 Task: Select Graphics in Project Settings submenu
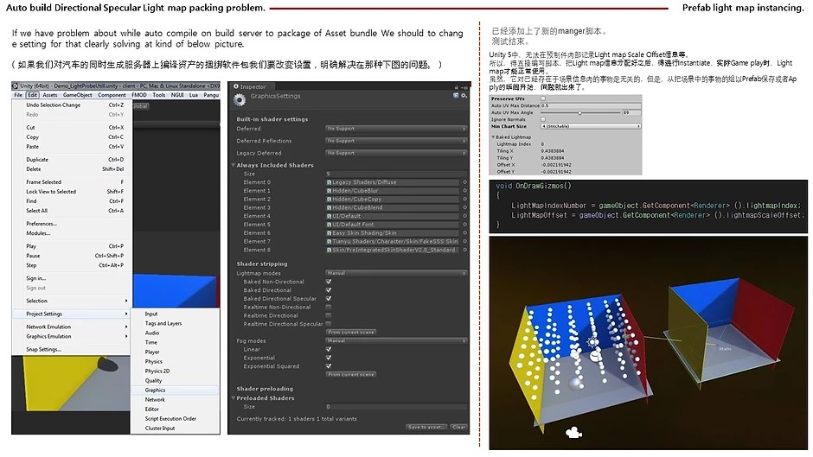(x=156, y=390)
